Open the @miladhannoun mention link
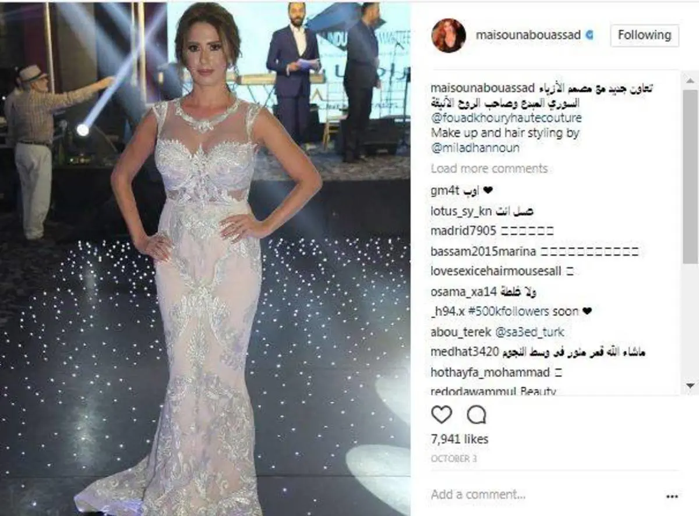Screen dimensions: 699x516 475,148
